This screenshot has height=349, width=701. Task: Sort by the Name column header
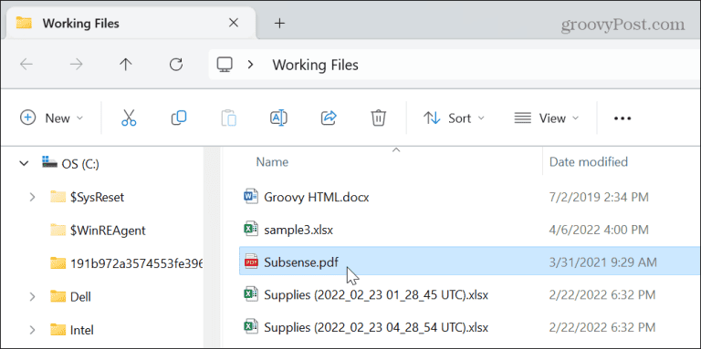(272, 161)
